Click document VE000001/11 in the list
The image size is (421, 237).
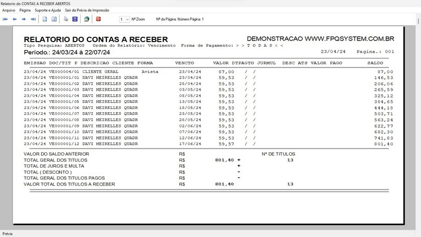pyautogui.click(x=64, y=138)
